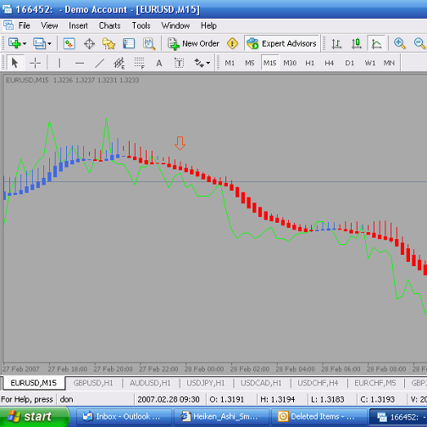Switch to line chart display
This screenshot has width=427, height=427.
(376, 44)
